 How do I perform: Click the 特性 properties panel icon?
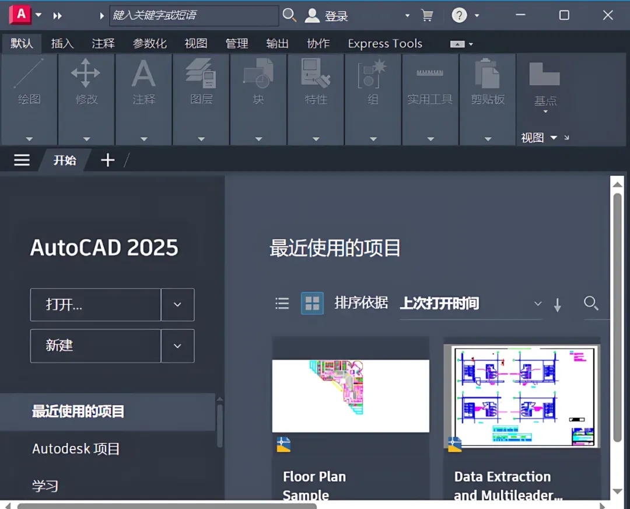[x=316, y=73]
